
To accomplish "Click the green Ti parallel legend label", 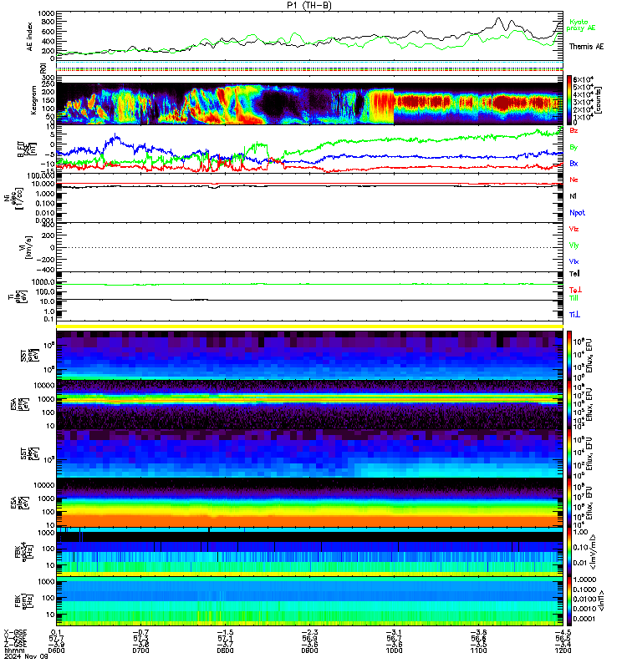I will [573, 298].
